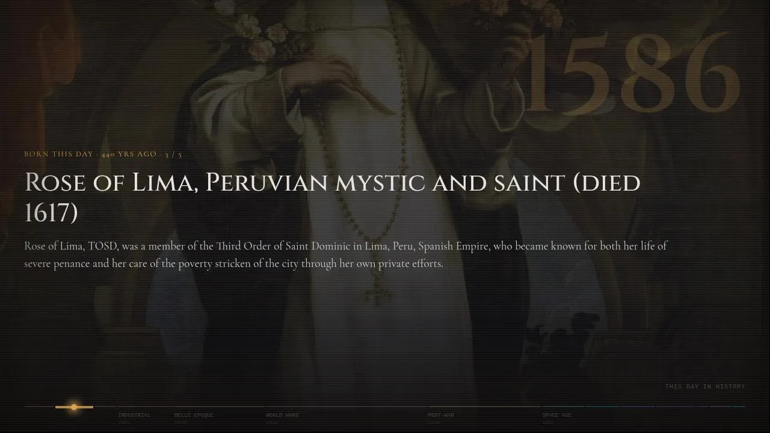Jump to the Space Age era
Screen dimensions: 770x433
coord(557,415)
